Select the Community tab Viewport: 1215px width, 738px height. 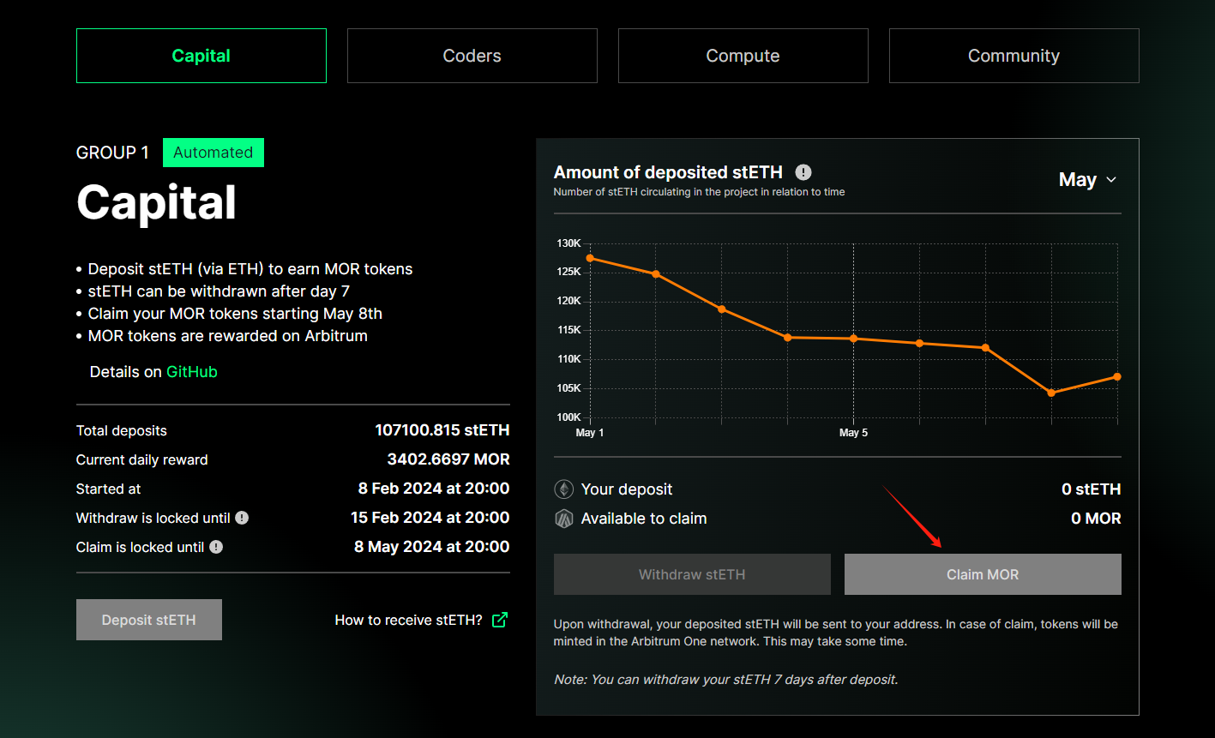[1014, 56]
